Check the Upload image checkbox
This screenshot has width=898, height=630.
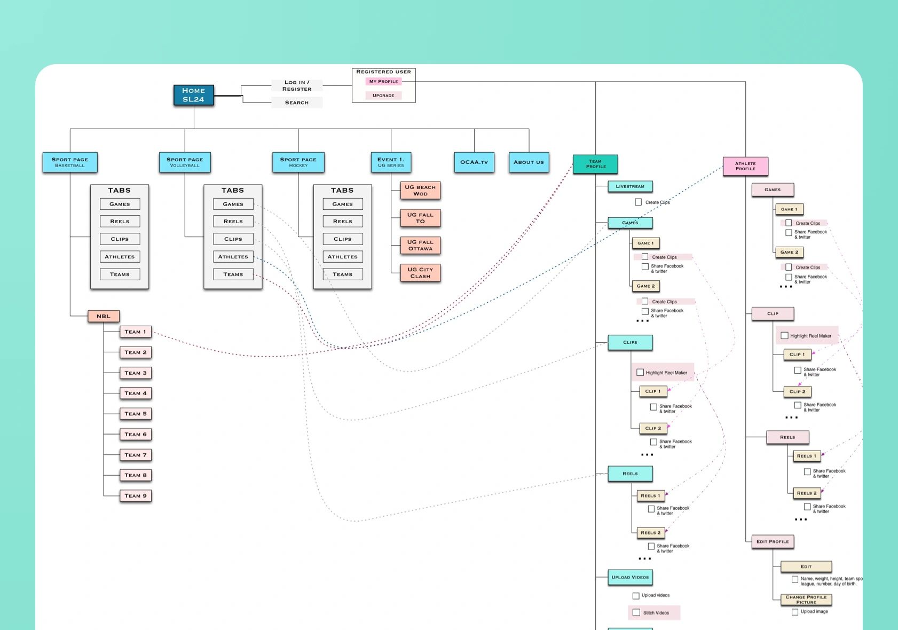point(795,612)
